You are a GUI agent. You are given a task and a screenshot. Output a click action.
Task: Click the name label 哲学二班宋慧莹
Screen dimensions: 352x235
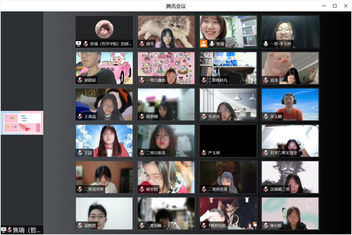[284, 153]
